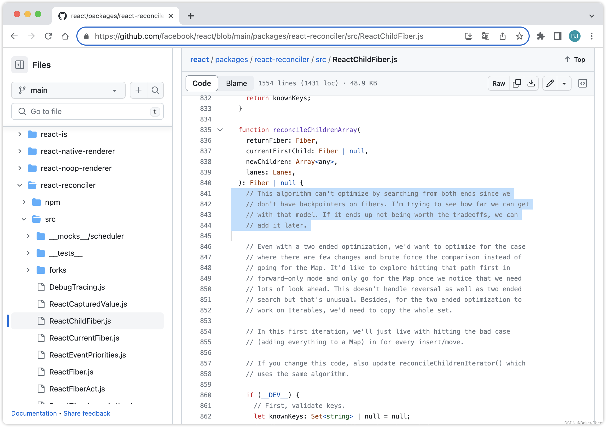Click the share/export icon in address bar

(x=503, y=36)
